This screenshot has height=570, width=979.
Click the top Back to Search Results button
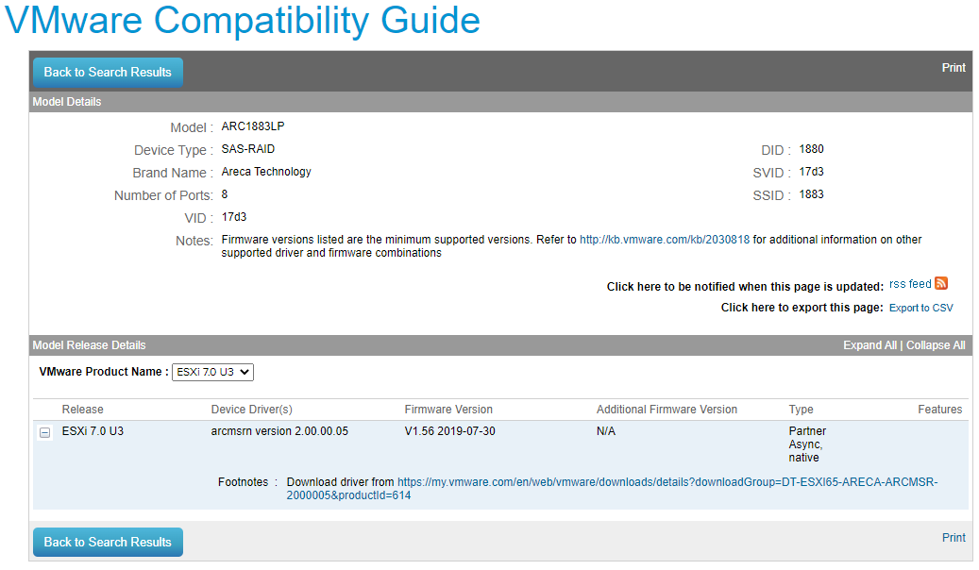point(108,73)
